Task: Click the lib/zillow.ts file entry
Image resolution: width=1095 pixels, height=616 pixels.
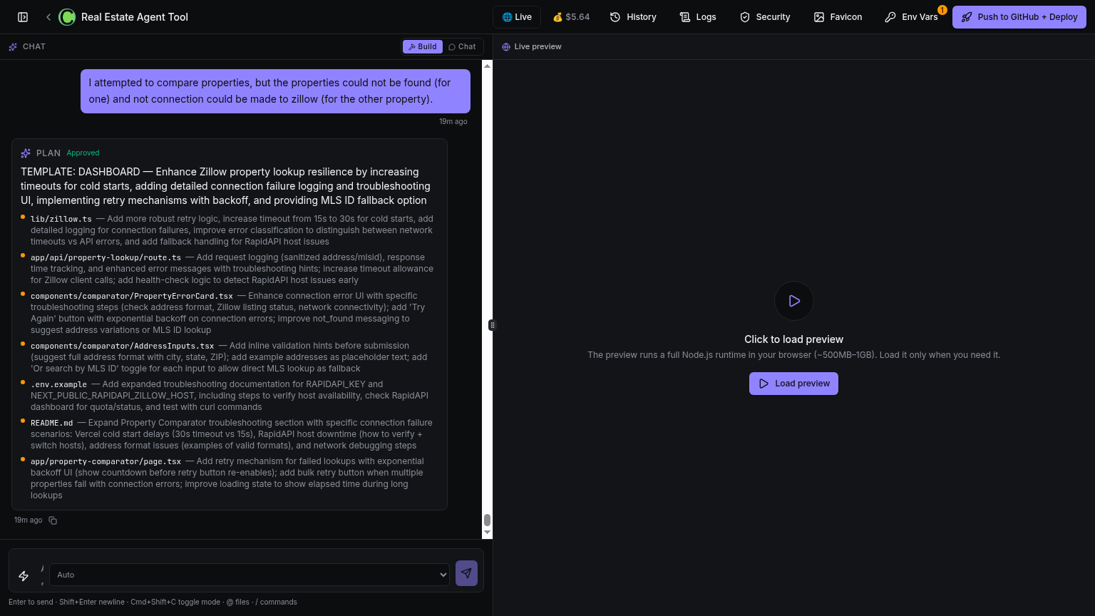Action: tap(61, 219)
